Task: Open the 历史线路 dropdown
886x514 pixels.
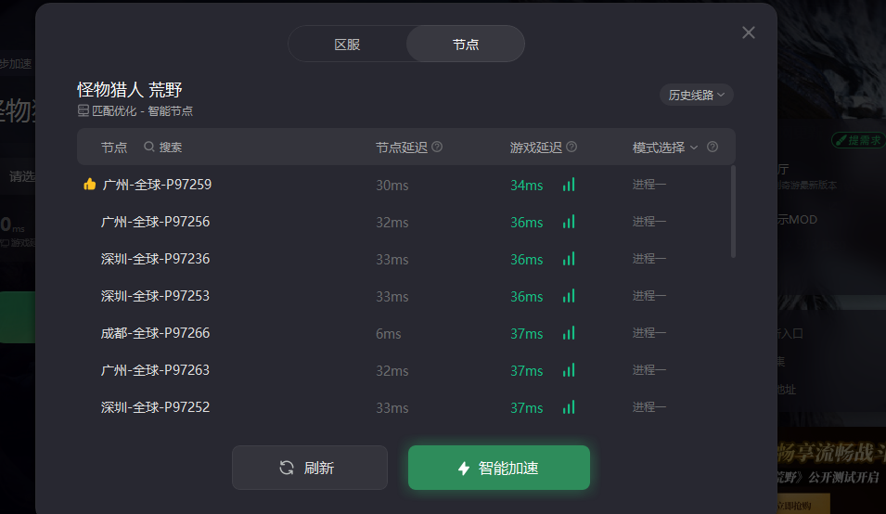Action: pyautogui.click(x=696, y=95)
